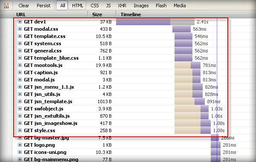Expand the GET style.css request
The image size is (256, 162).
pyautogui.click(x=20, y=130)
